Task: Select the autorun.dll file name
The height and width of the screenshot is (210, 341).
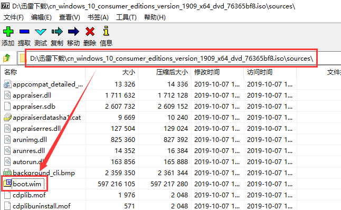Action: (x=28, y=162)
